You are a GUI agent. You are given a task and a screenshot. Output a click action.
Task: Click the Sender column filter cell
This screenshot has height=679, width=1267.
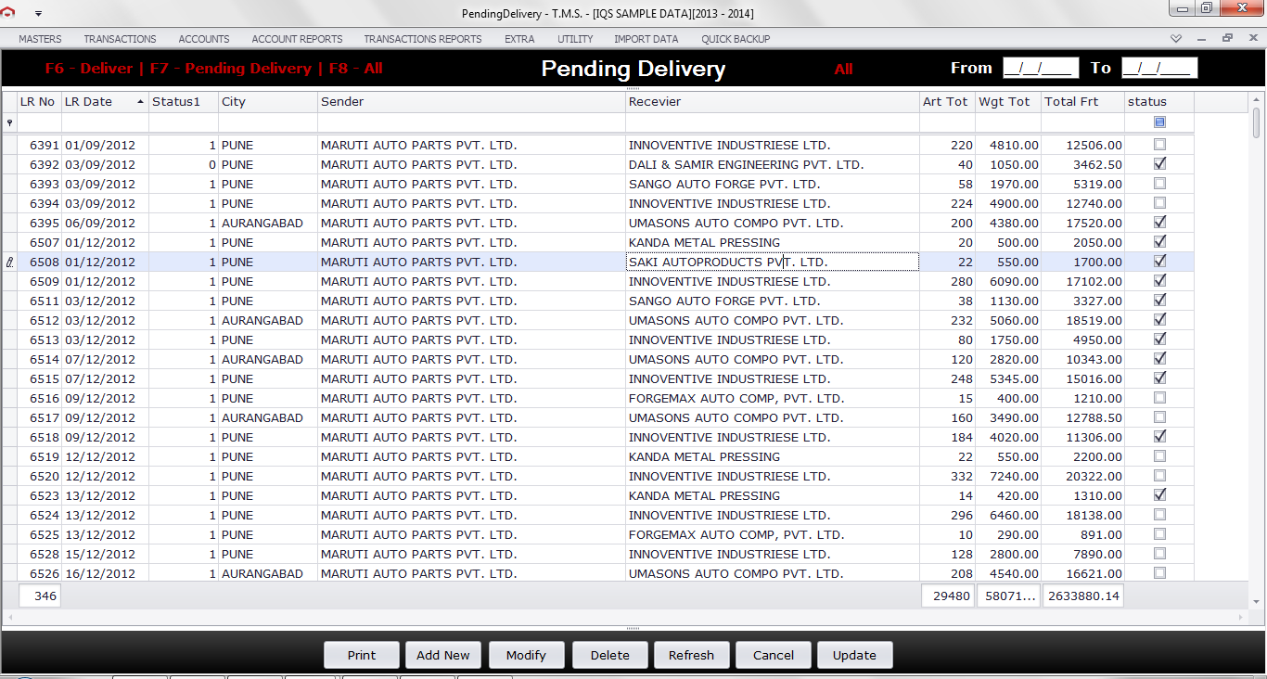[472, 122]
